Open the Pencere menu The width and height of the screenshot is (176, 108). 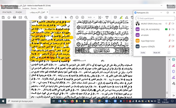click(x=34, y=8)
